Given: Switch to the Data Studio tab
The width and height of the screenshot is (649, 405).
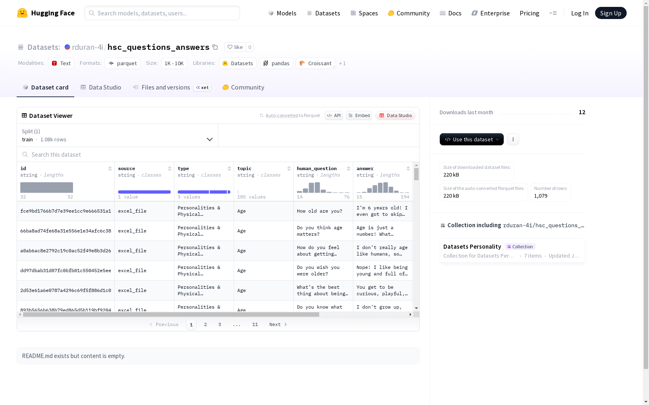Looking at the screenshot, I should pos(101,87).
